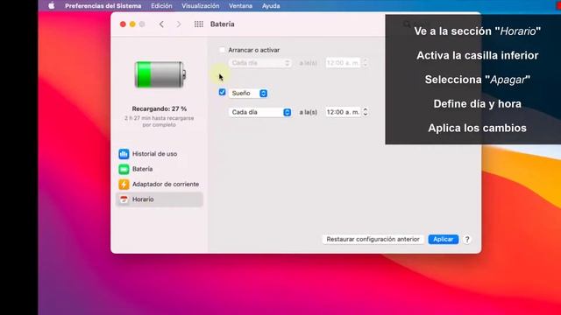Open the Edición menu
Viewport: 561px width, 315px height.
pos(161,6)
